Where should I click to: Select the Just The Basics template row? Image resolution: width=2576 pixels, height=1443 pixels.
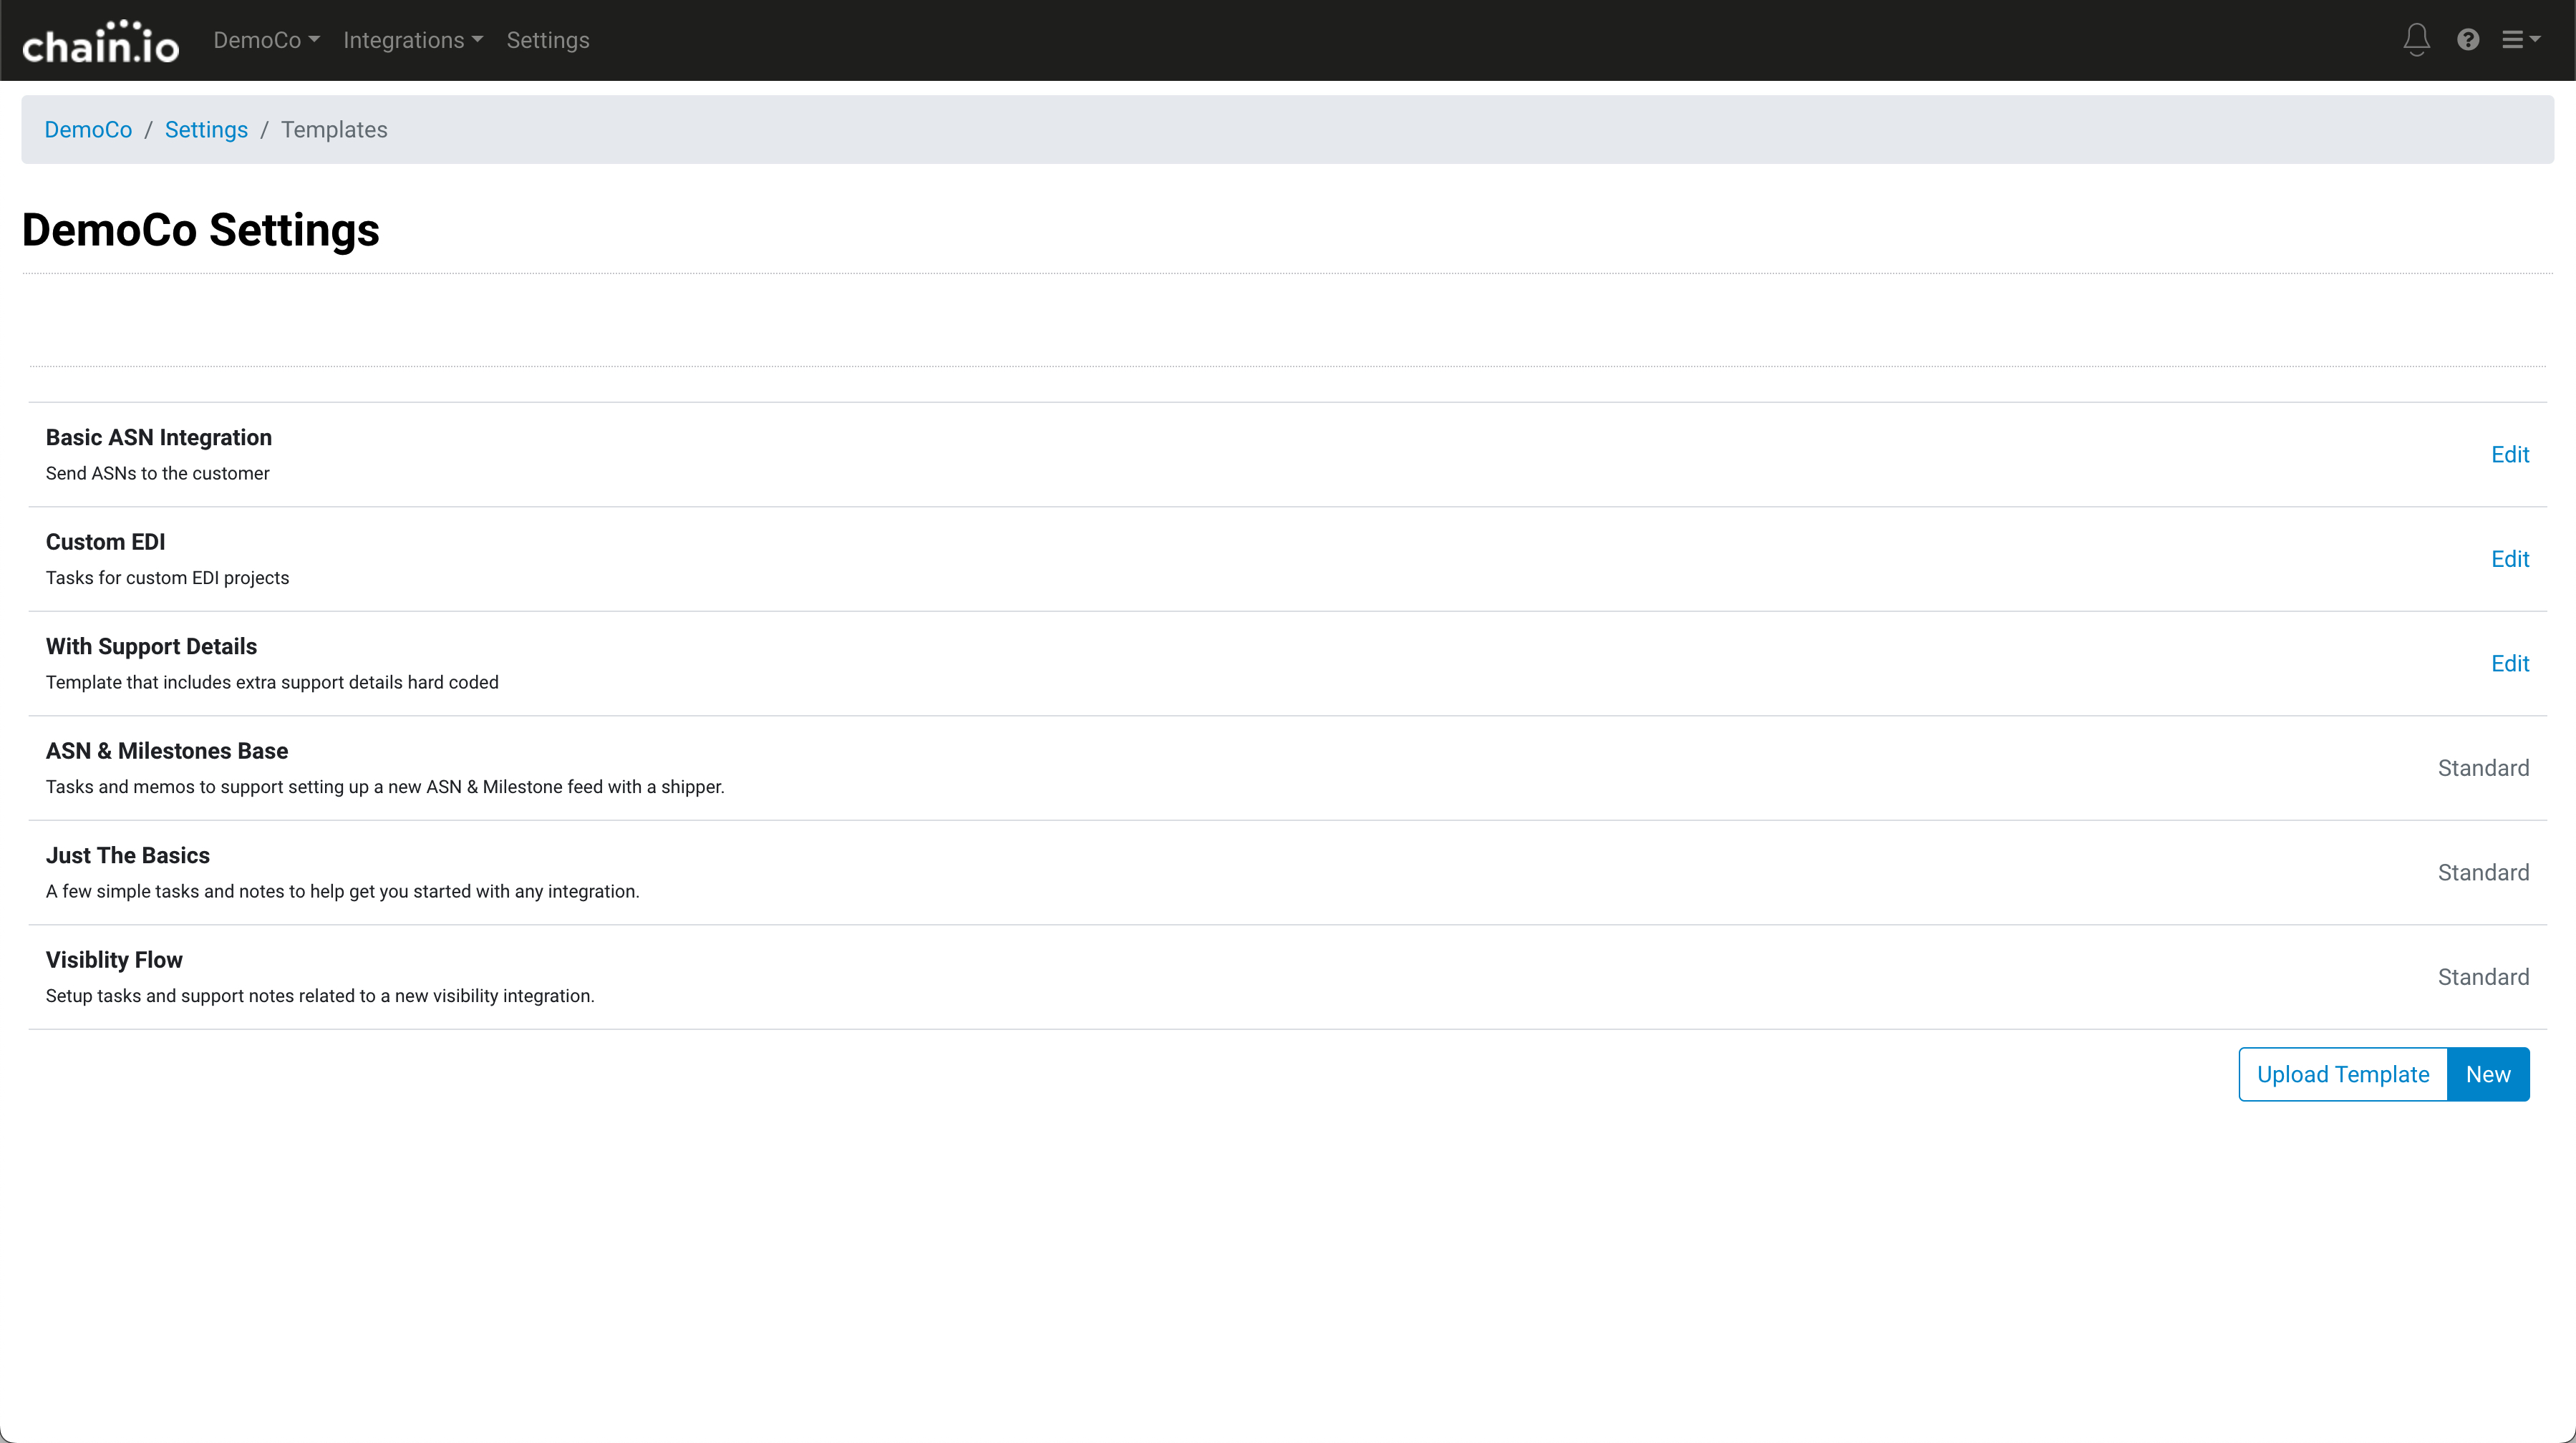click(x=128, y=856)
